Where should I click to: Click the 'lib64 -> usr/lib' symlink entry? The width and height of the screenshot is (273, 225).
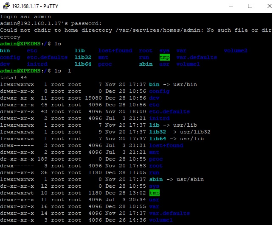[177, 139]
